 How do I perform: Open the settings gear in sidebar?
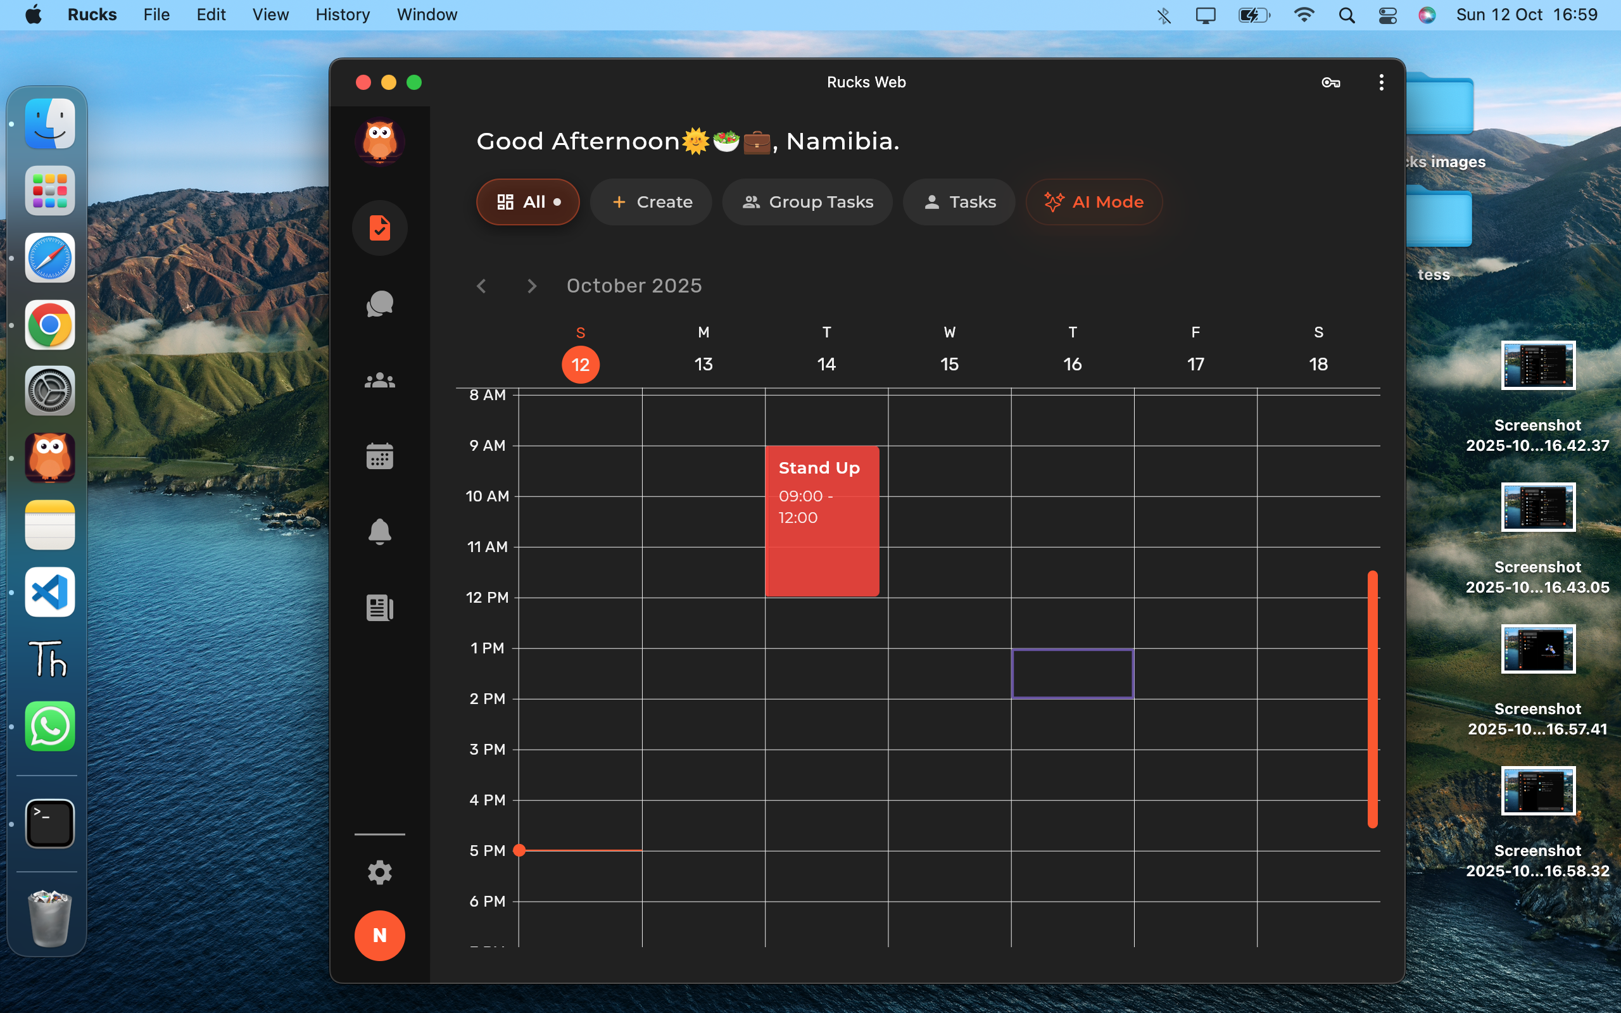380,872
